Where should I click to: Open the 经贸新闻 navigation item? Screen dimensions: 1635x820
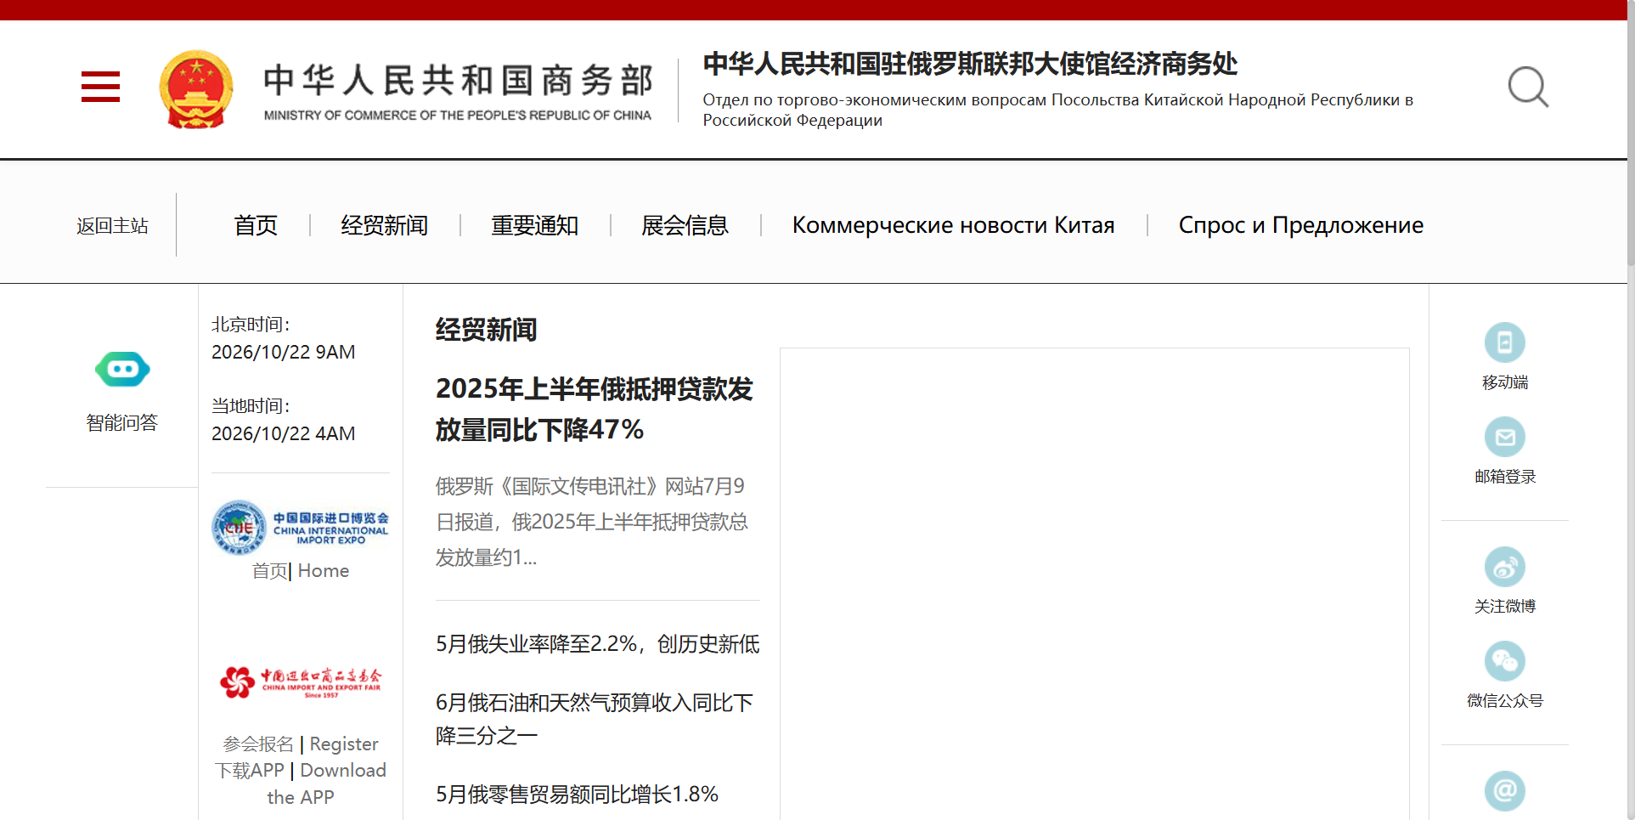tap(384, 225)
